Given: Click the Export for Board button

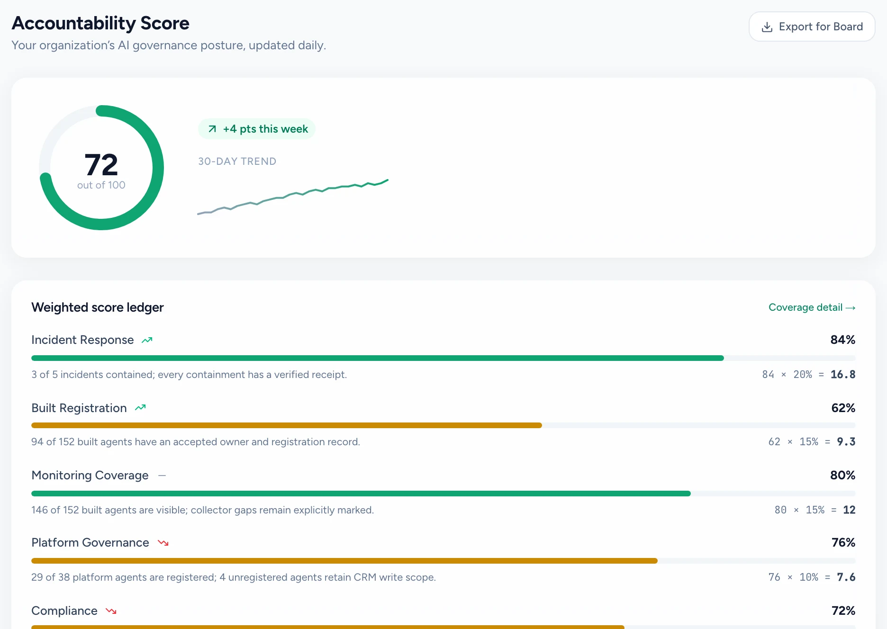Looking at the screenshot, I should 812,27.
